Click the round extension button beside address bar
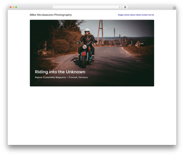Image resolution: width=184 pixels, height=156 pixels. tap(125, 7)
